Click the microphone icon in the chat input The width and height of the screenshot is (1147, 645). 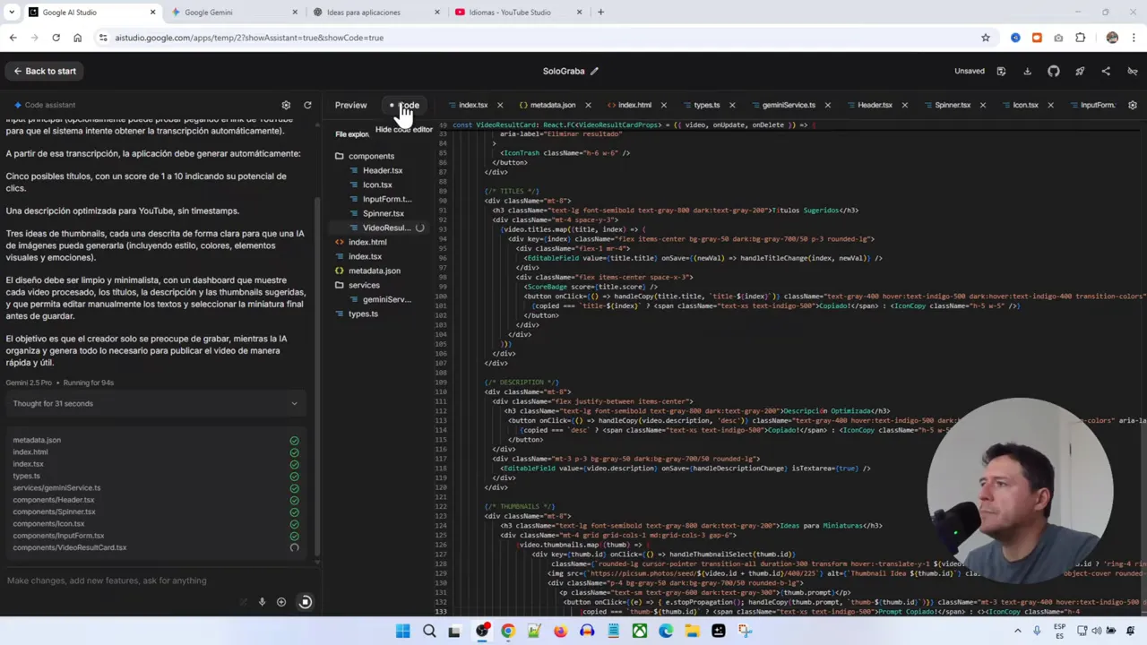tap(262, 601)
